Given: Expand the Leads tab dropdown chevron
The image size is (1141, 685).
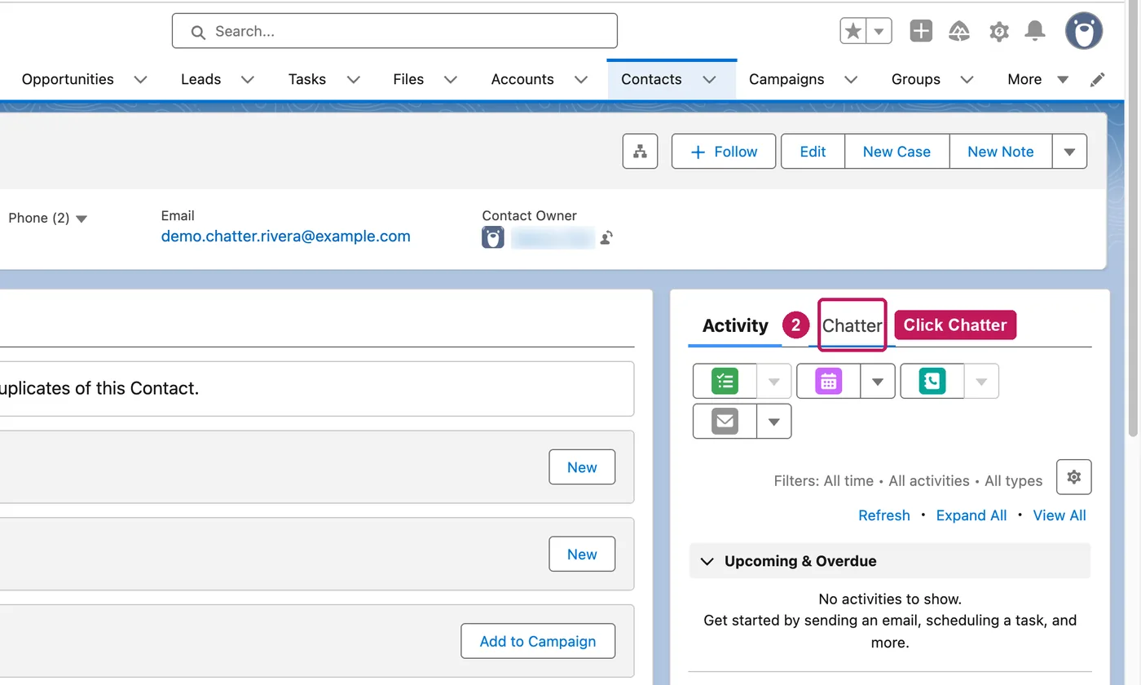Looking at the screenshot, I should (248, 79).
